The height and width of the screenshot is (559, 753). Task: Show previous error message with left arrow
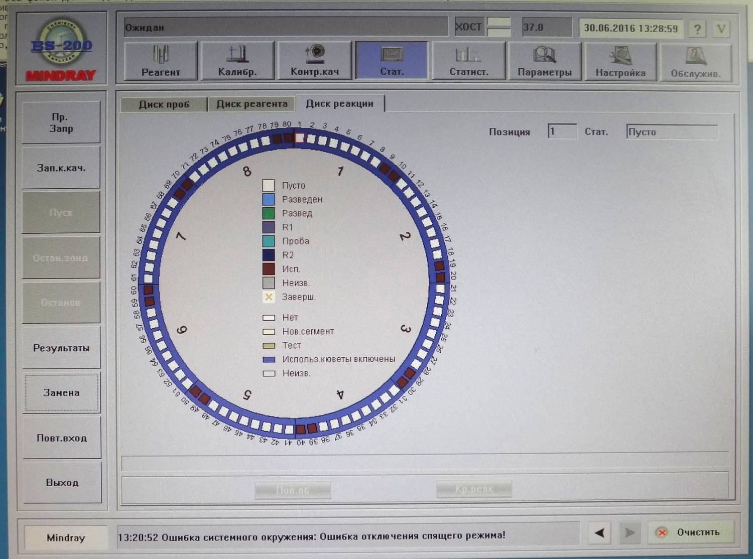tap(599, 532)
